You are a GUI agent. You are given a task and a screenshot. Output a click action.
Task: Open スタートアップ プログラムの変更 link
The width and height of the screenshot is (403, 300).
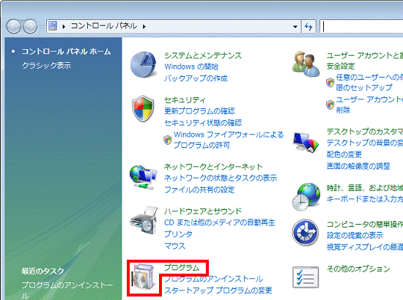218,290
